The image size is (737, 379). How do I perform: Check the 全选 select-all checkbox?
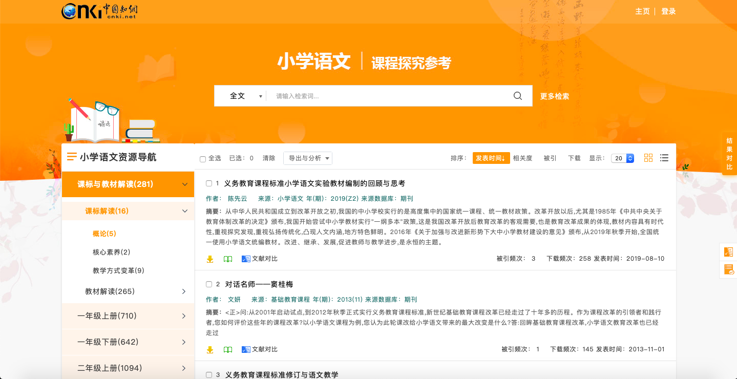203,159
